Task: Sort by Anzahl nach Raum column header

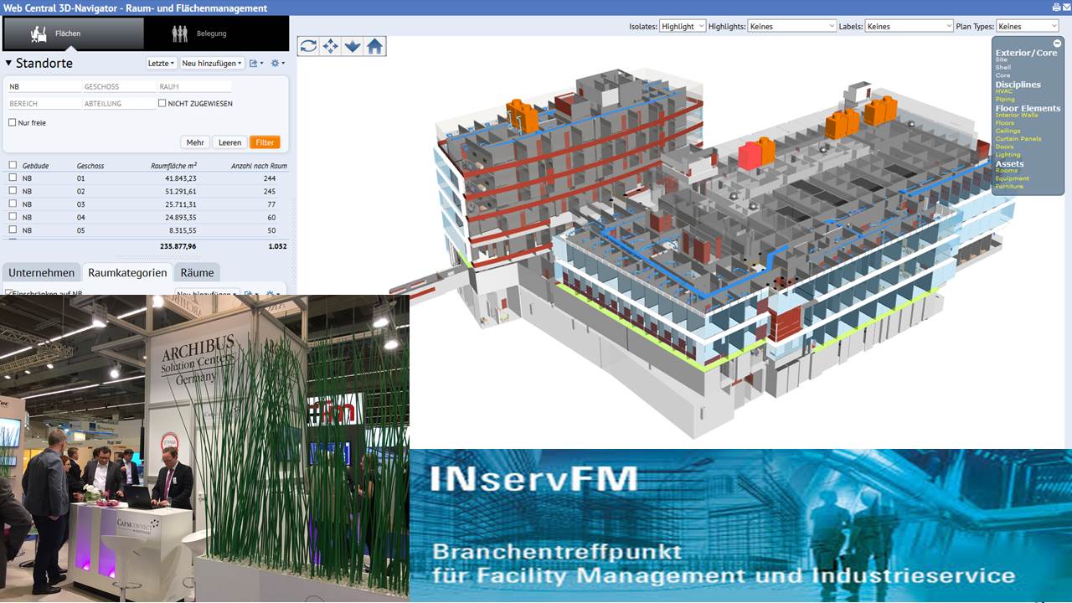Action: (x=259, y=166)
